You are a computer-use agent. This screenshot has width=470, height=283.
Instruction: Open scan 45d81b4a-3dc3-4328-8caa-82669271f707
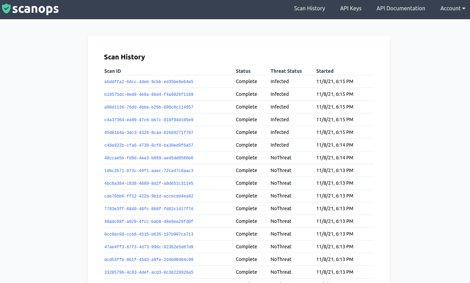[149, 133]
